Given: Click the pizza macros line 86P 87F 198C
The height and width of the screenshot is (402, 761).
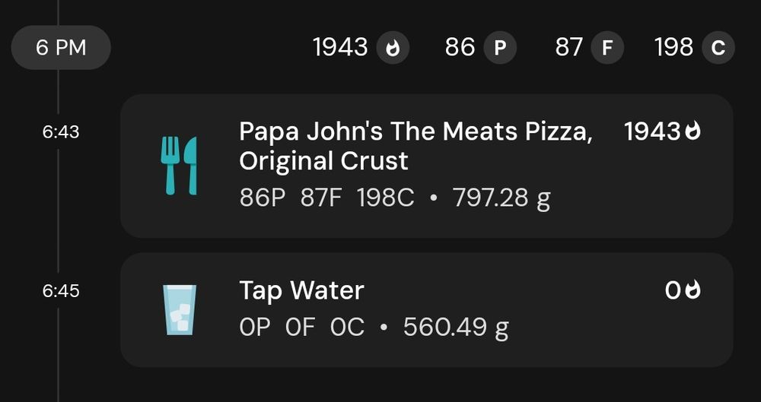Looking at the screenshot, I should coord(326,198).
